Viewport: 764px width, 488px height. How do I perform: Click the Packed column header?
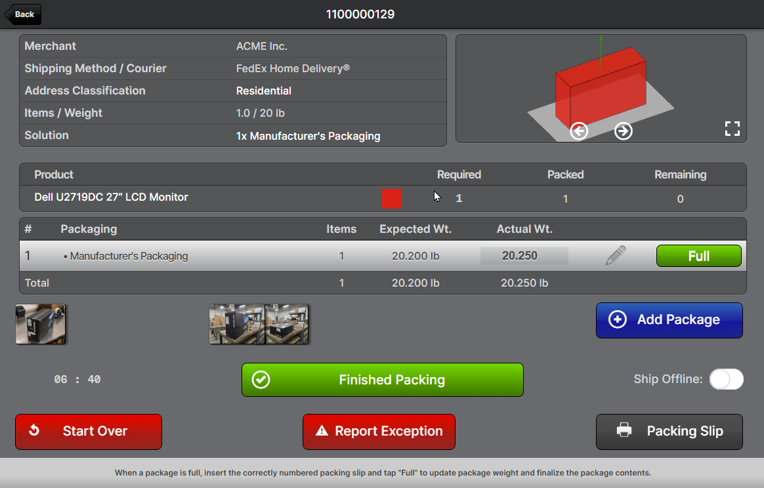click(565, 175)
